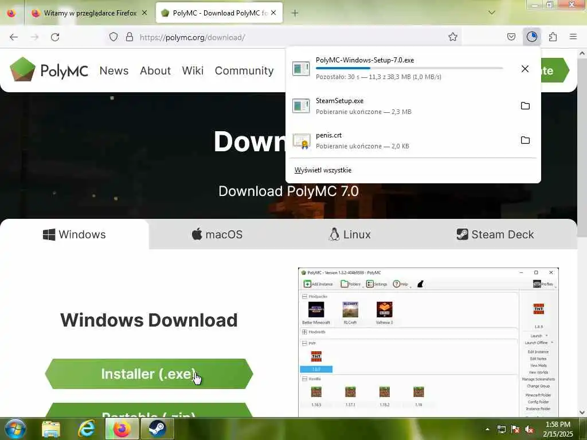Select the macOS platform tab
The height and width of the screenshot is (440, 587).
pyautogui.click(x=217, y=234)
